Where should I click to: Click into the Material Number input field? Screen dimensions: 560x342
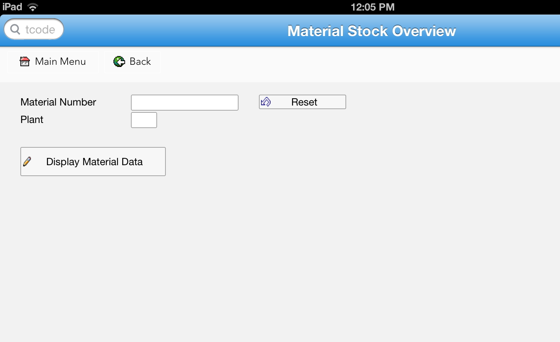[184, 103]
